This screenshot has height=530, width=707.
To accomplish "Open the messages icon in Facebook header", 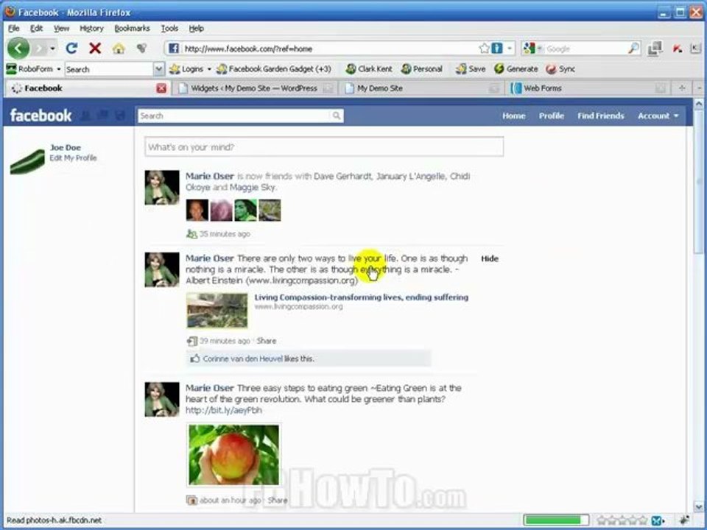I will click(x=102, y=116).
